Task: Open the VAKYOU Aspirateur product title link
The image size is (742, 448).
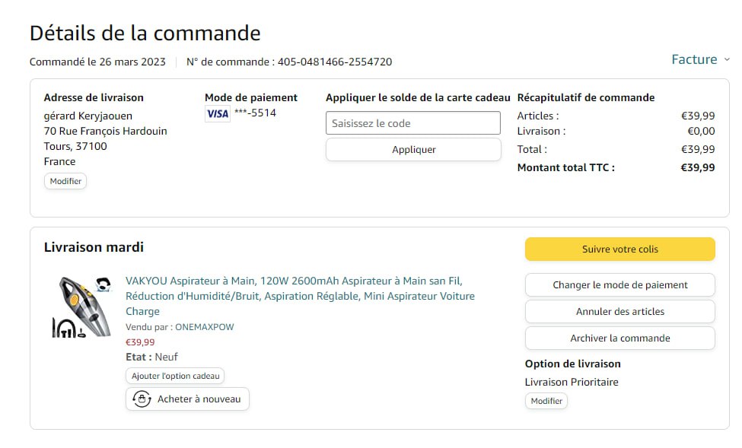Action: tap(300, 296)
